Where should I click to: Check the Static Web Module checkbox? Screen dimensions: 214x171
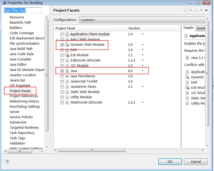click(62, 92)
